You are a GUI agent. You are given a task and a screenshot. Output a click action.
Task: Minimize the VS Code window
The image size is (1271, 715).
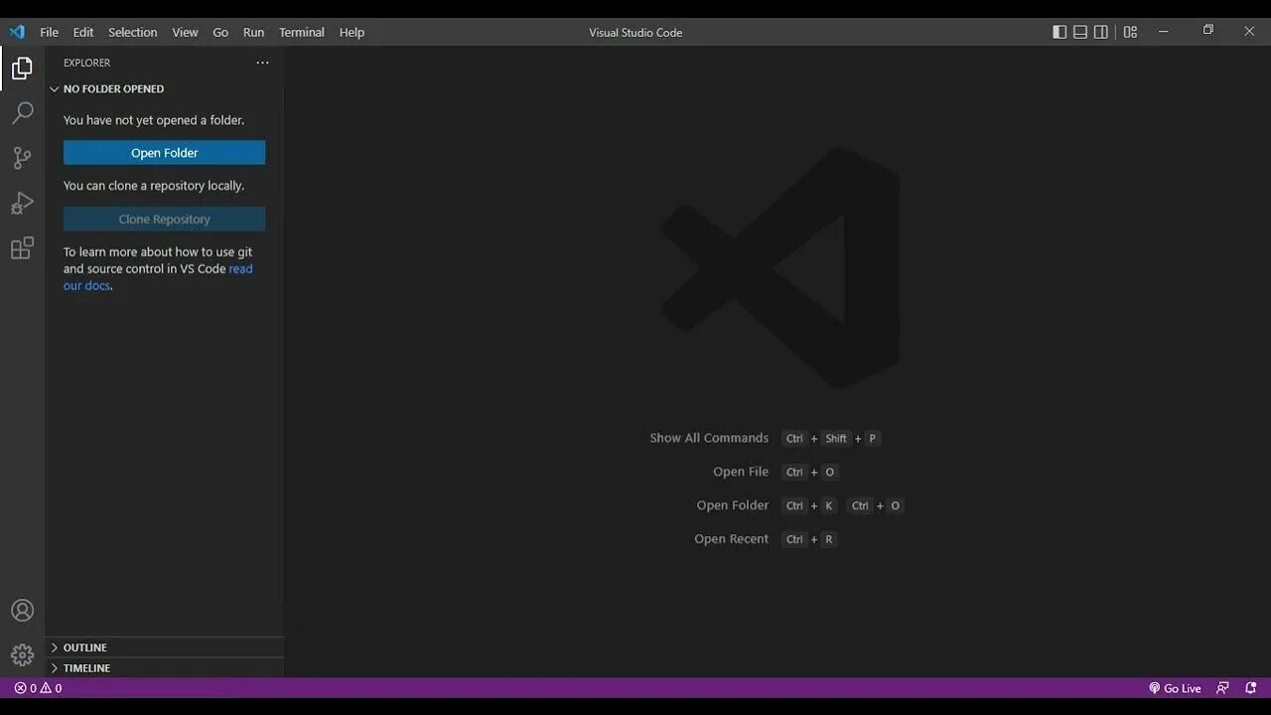[x=1164, y=31]
